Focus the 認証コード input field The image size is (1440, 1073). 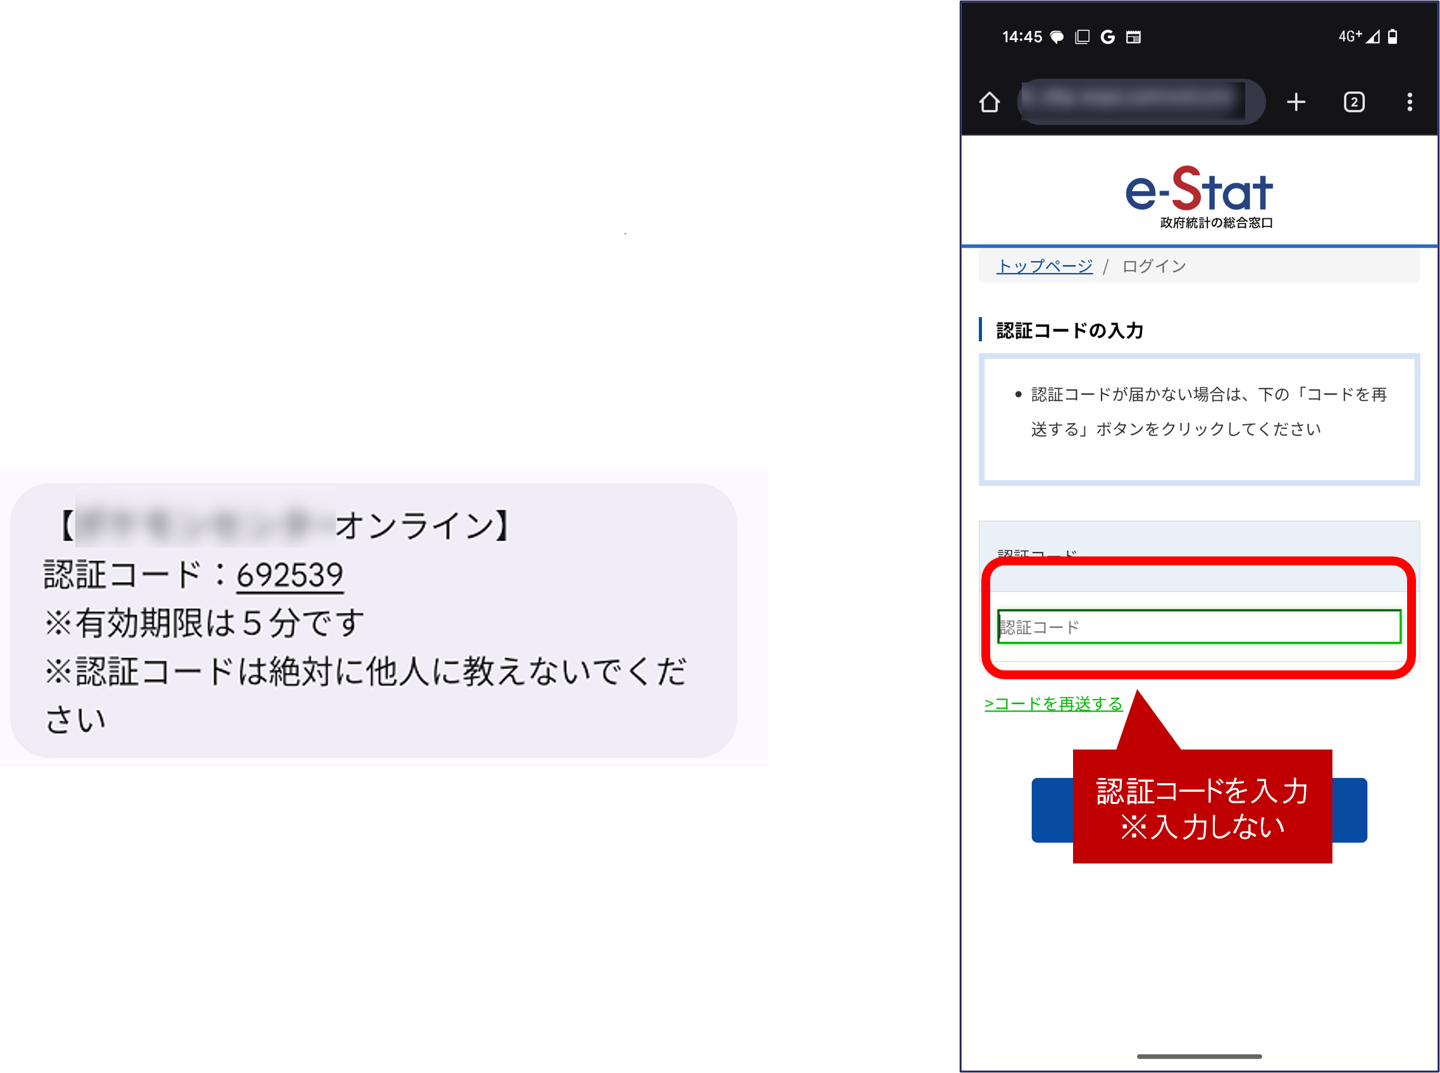coord(1198,627)
